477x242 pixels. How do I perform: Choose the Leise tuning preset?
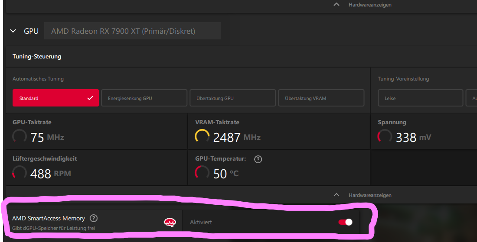[421, 98]
